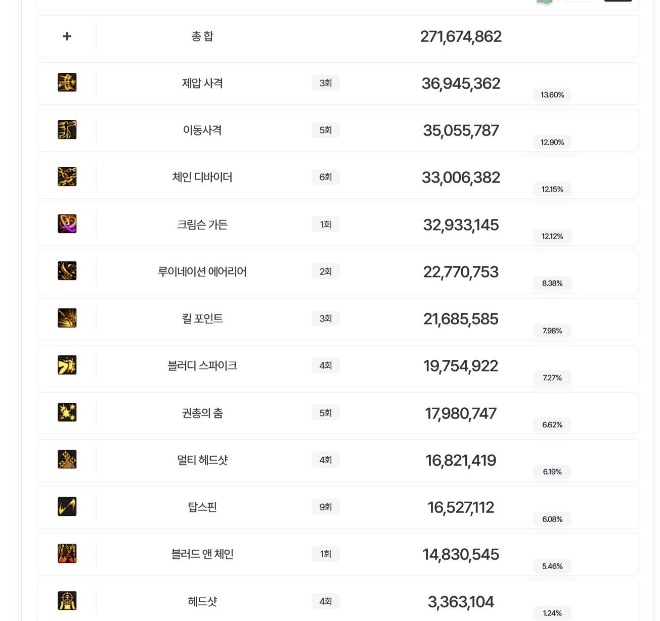Select the 탑스핀 skill icon
The width and height of the screenshot is (660, 621).
(x=67, y=507)
